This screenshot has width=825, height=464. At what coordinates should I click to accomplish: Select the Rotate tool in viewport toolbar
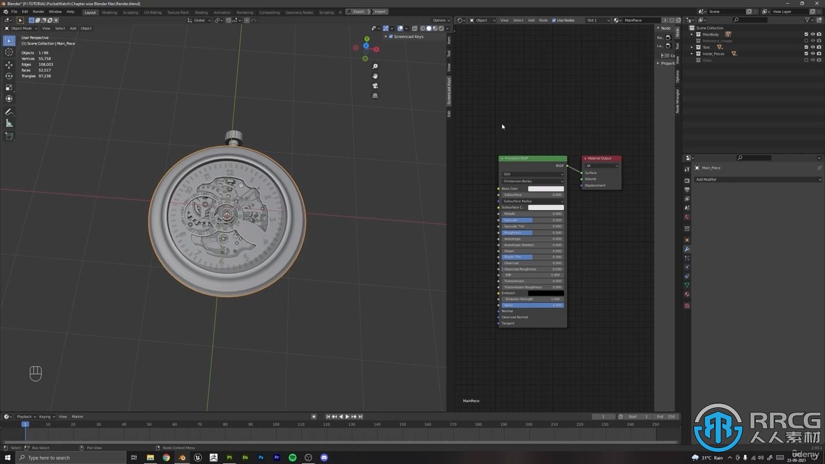click(x=9, y=76)
